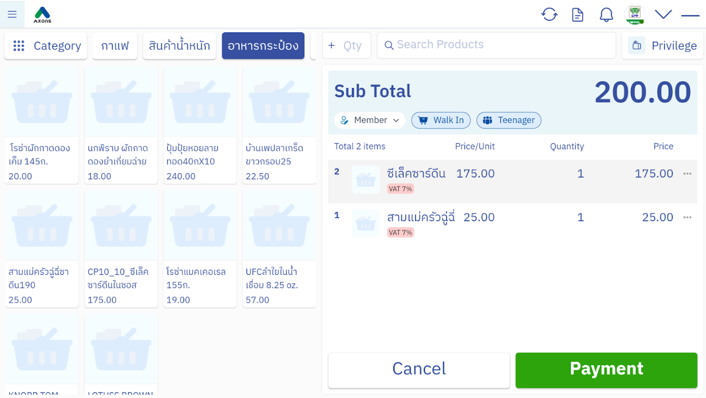Click the search magnifier icon
The width and height of the screenshot is (706, 398).
pyautogui.click(x=389, y=45)
